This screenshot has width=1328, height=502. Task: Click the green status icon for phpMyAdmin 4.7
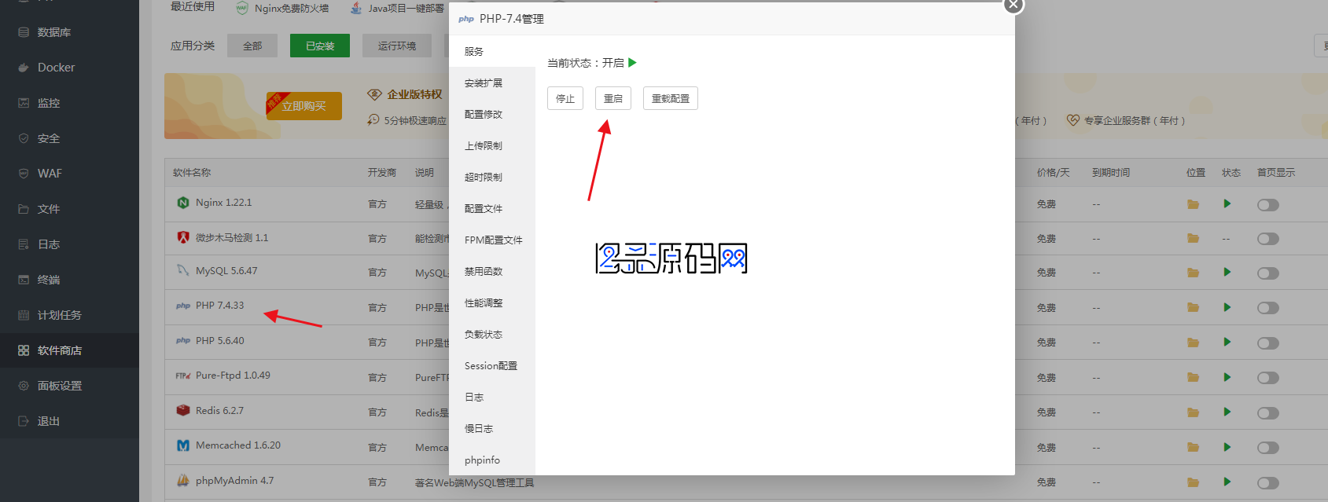point(1227,482)
